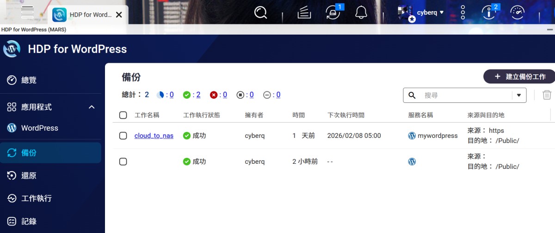Open the cloud_to_nas job link
Screen dimensions: 555x233
pos(154,136)
